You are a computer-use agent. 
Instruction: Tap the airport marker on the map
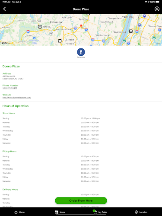[x=34, y=38]
